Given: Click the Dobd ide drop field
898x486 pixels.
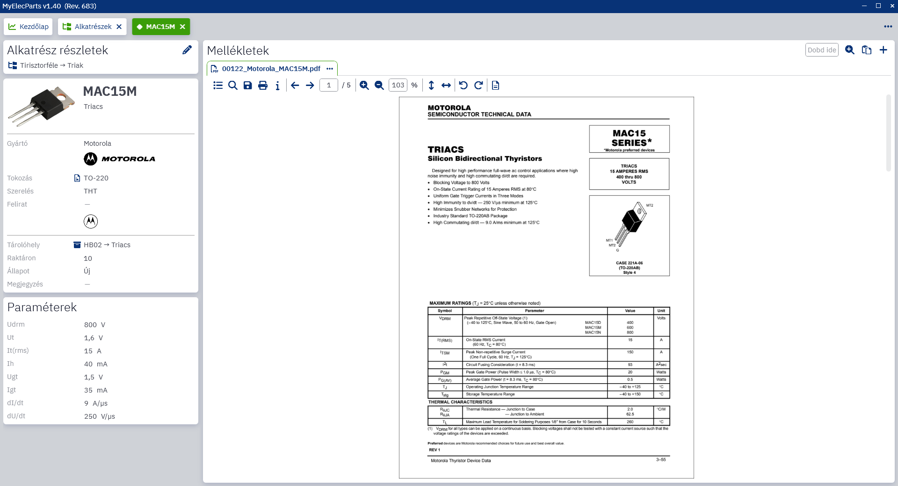Looking at the screenshot, I should pos(822,50).
